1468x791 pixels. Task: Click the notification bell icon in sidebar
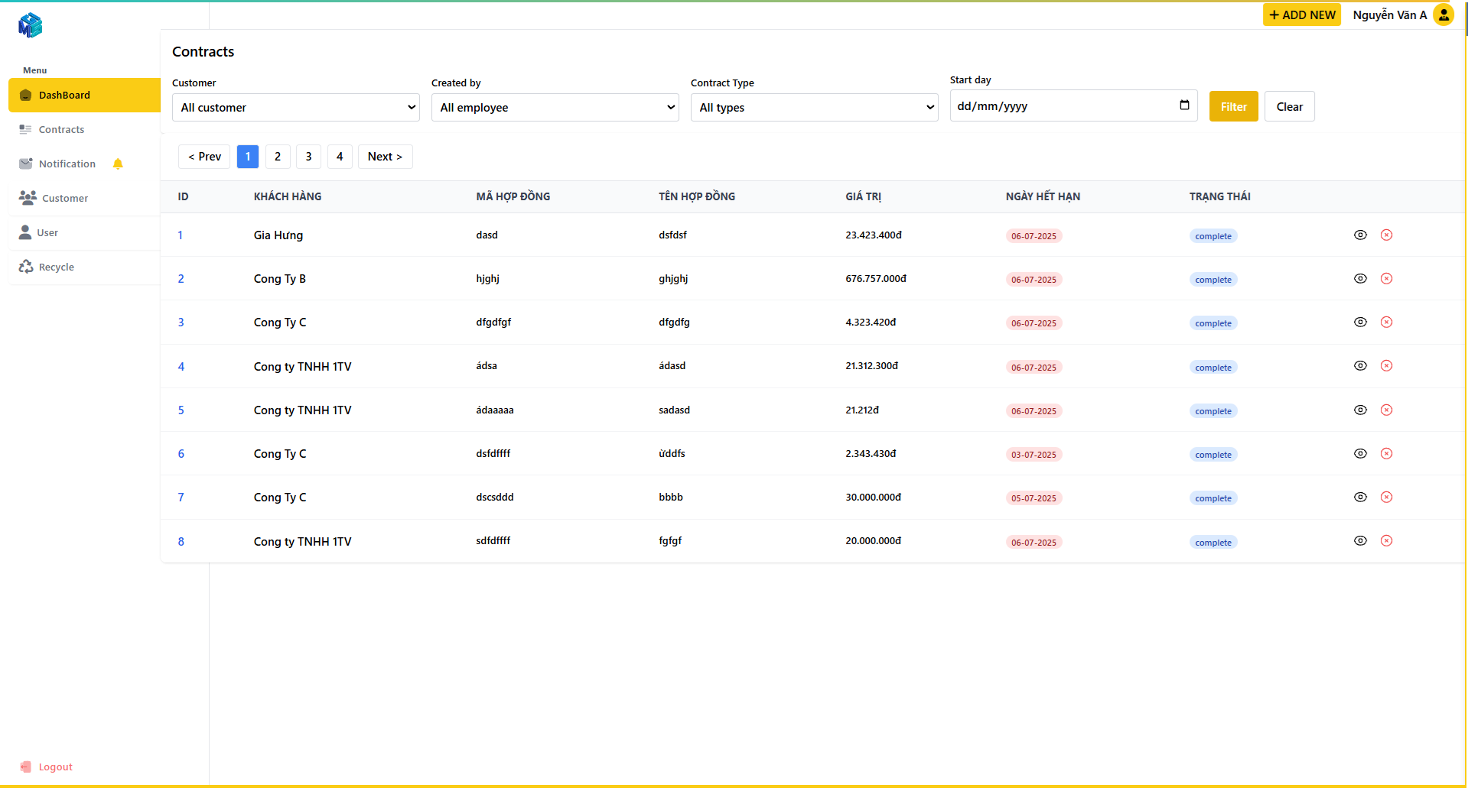coord(118,164)
